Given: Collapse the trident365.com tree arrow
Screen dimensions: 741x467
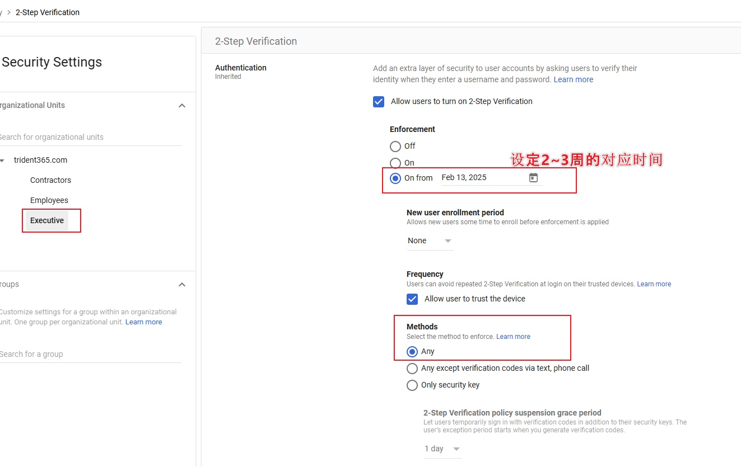Looking at the screenshot, I should [x=3, y=161].
